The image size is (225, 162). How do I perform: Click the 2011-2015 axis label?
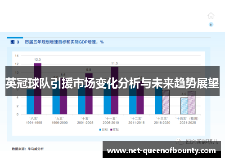click(136, 123)
